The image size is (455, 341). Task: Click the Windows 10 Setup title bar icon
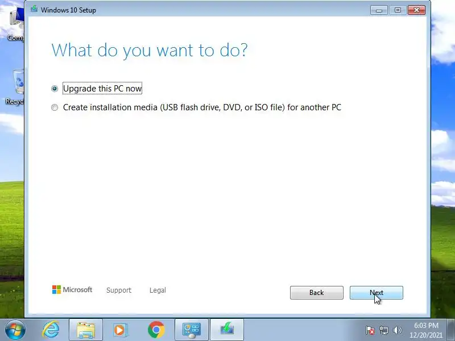[x=34, y=9]
